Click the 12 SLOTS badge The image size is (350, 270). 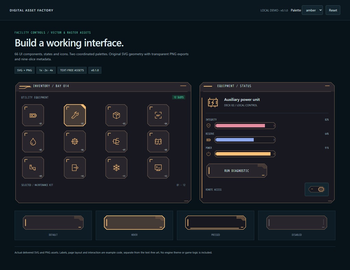click(x=178, y=97)
